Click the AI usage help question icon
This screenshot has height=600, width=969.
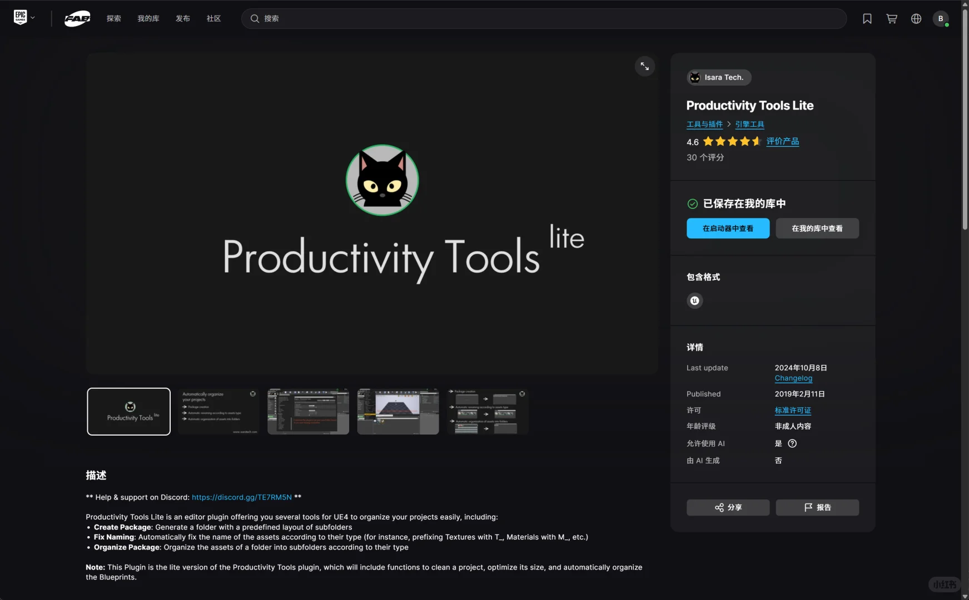tap(792, 443)
